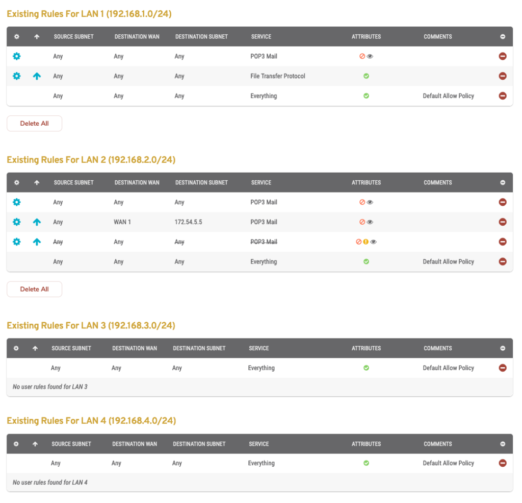Open gear settings for File Transfer Protocol rule
The width and height of the screenshot is (522, 503).
pos(16,76)
